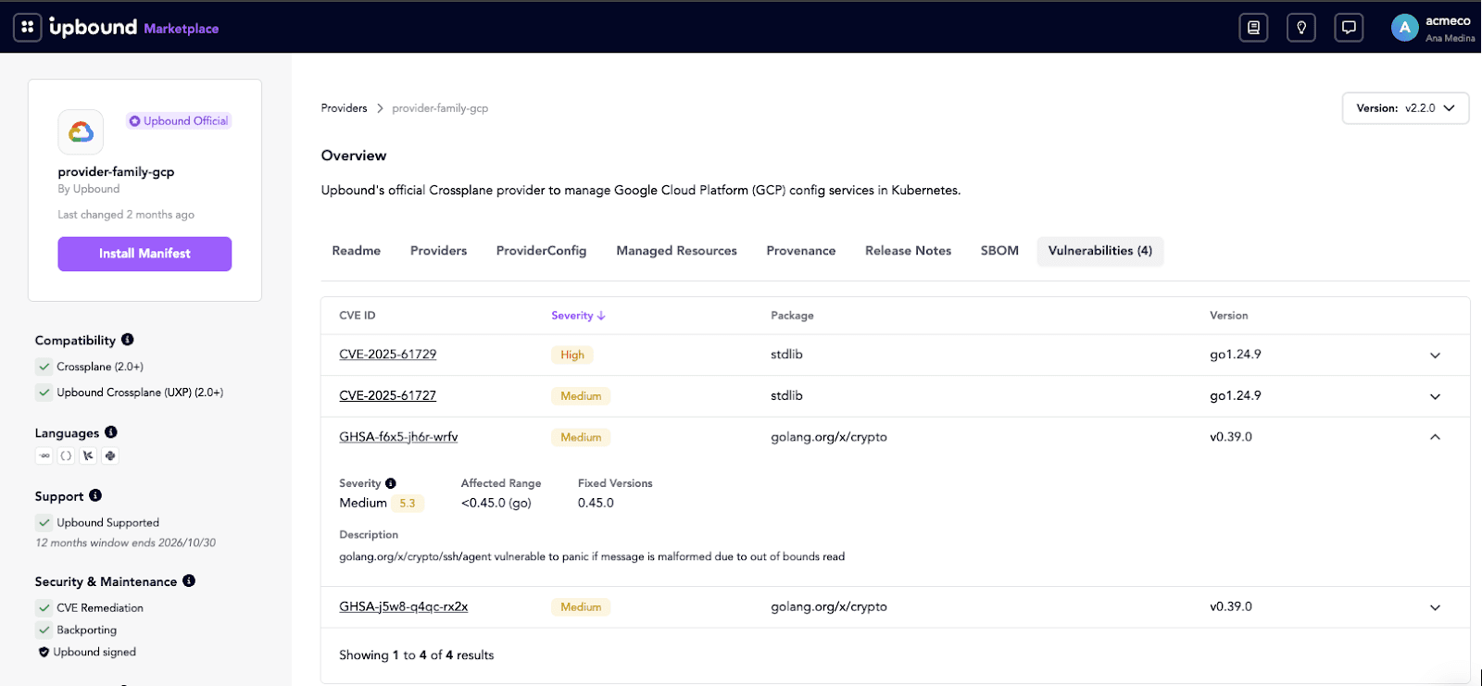Click stdlib package in CVE-2025-61727 row
Image resolution: width=1482 pixels, height=686 pixels.
click(786, 395)
